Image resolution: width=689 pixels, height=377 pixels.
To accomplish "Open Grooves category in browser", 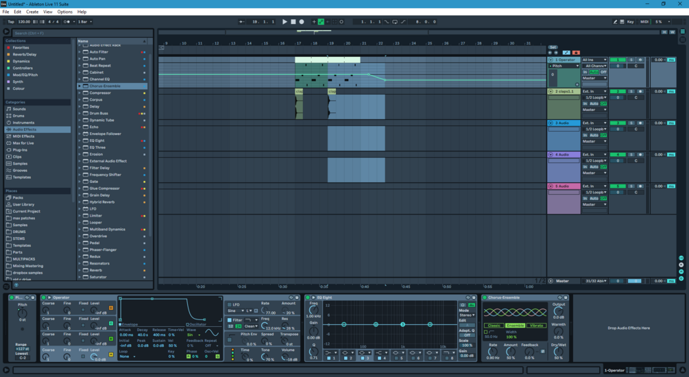I will coord(20,171).
